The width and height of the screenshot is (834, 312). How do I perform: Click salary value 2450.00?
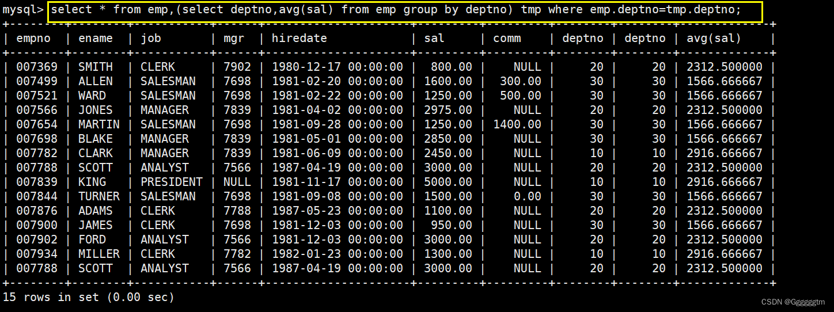[448, 153]
